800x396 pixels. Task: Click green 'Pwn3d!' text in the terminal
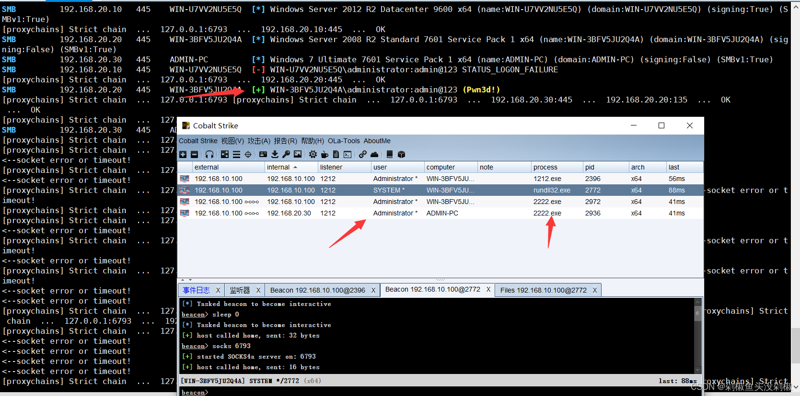coord(481,90)
